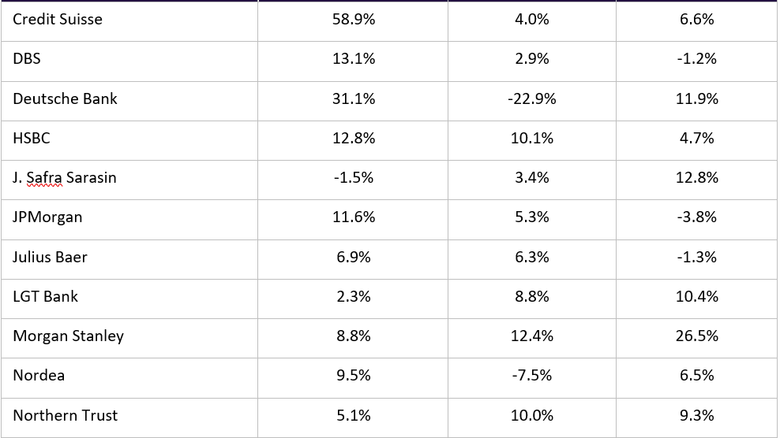This screenshot has width=780, height=438.
Task: Click the Deutsche Bank name cell
Action: click(x=65, y=98)
